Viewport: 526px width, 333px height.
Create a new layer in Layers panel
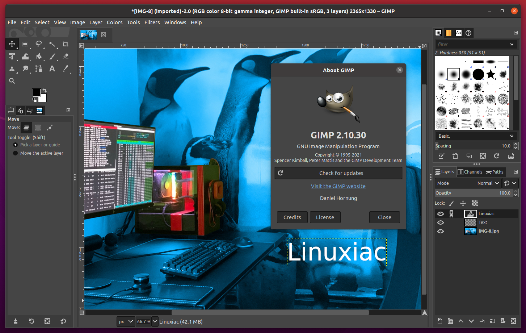click(440, 321)
